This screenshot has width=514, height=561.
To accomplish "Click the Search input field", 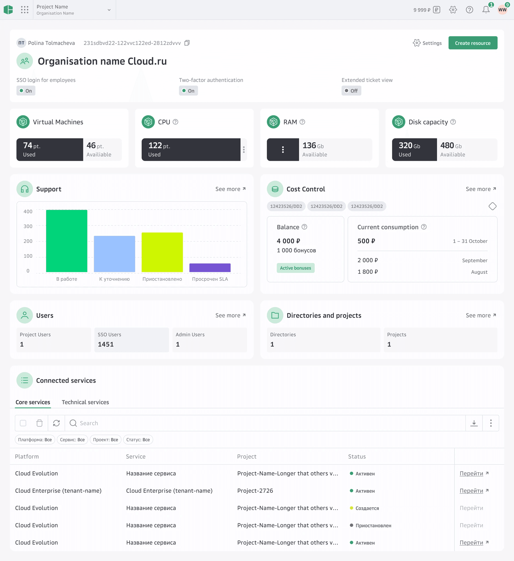I will coord(265,423).
